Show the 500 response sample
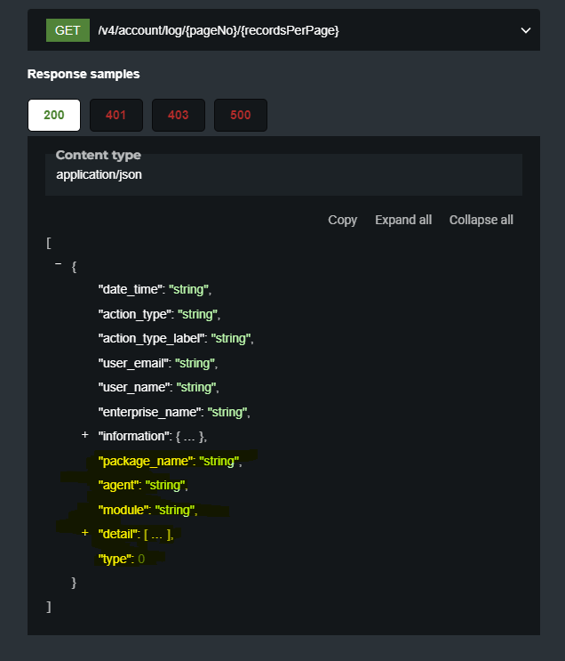Image resolution: width=565 pixels, height=661 pixels. (240, 115)
